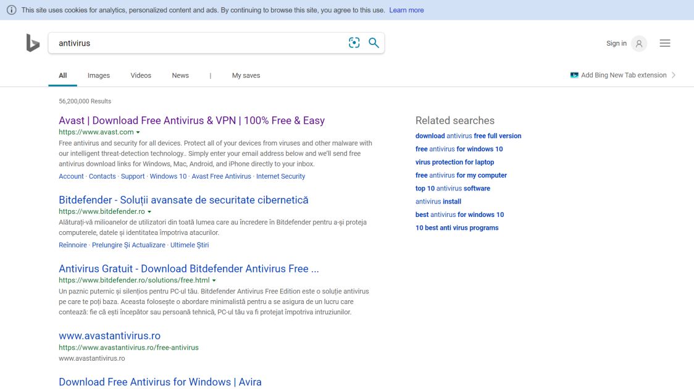Switch to the News tab
Image resolution: width=694 pixels, height=389 pixels.
(x=180, y=76)
